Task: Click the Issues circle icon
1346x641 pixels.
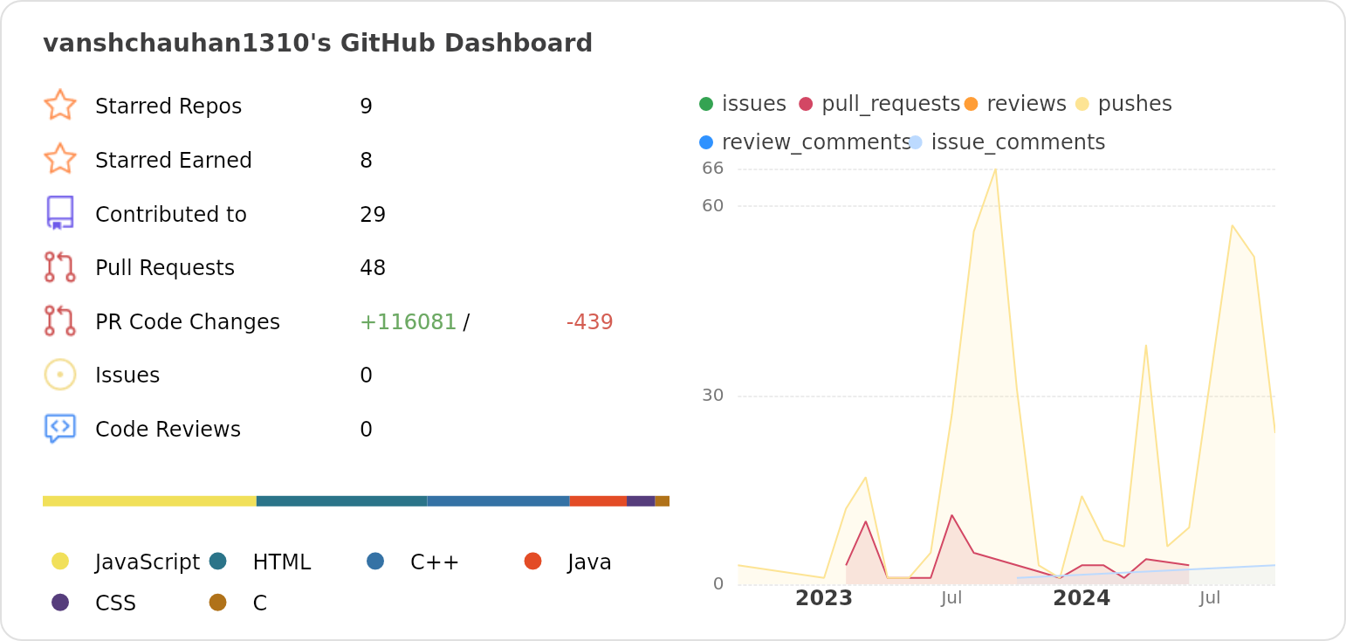Action: 60,375
